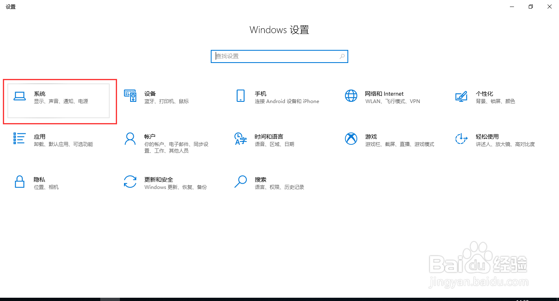Select the 设备 title text
The width and height of the screenshot is (559, 301).
coord(150,94)
